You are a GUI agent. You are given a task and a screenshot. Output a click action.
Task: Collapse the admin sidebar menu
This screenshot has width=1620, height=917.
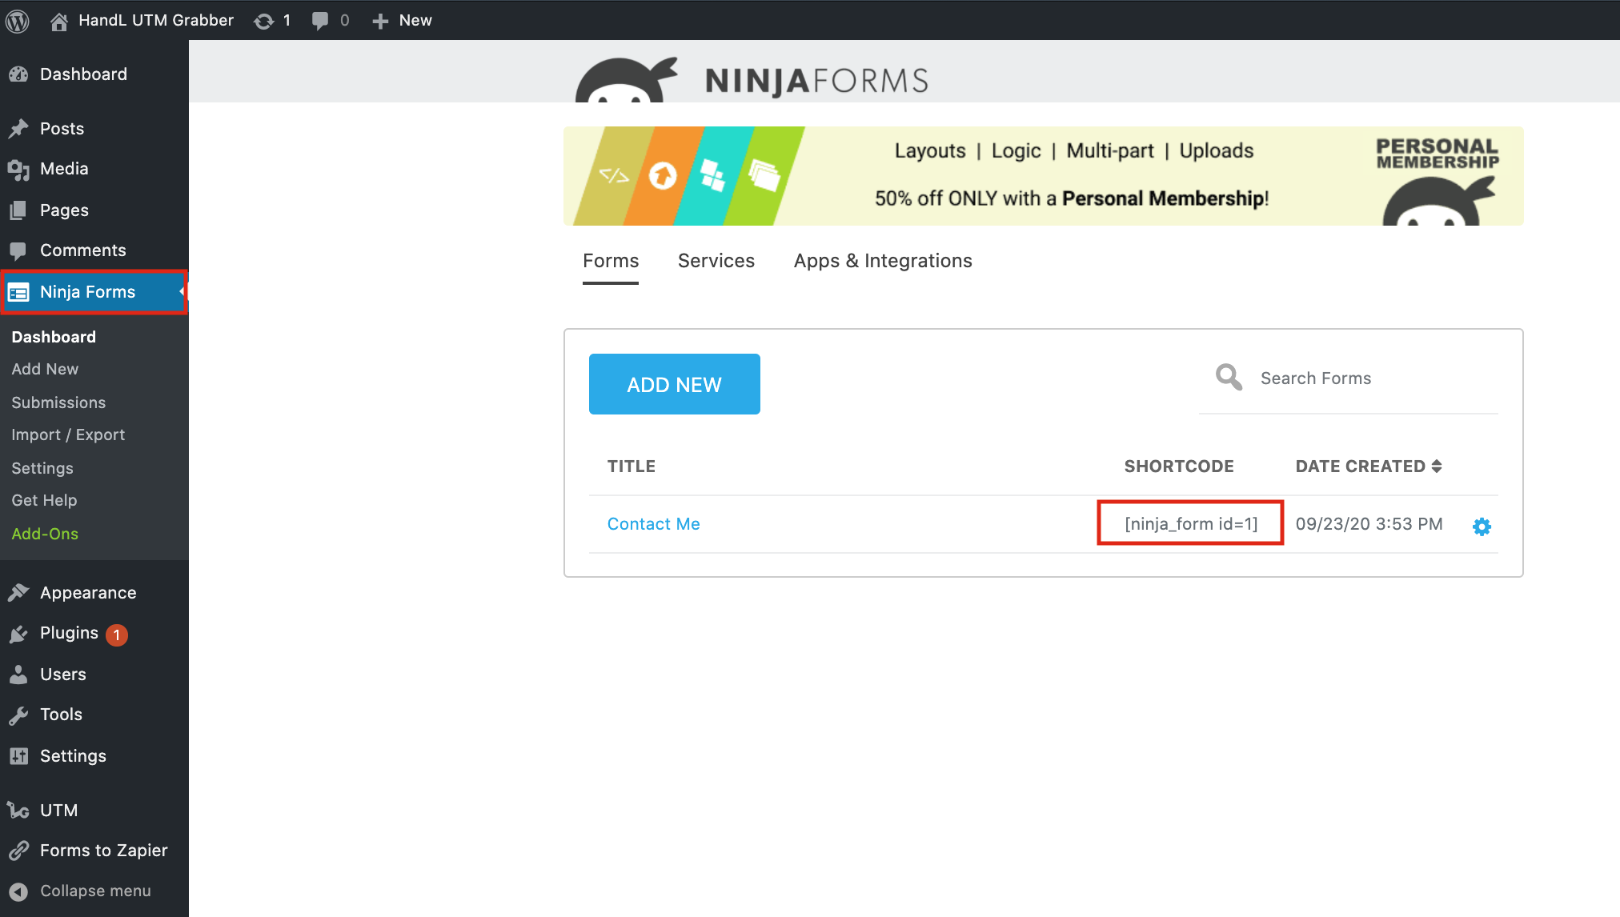[94, 891]
